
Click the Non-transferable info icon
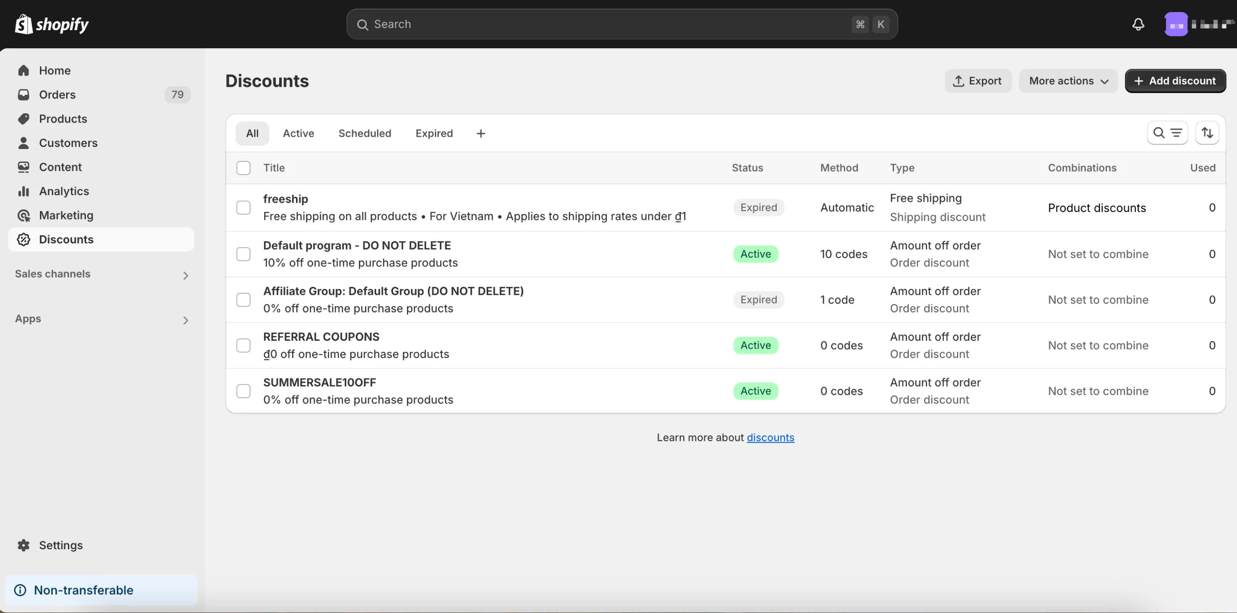click(20, 590)
